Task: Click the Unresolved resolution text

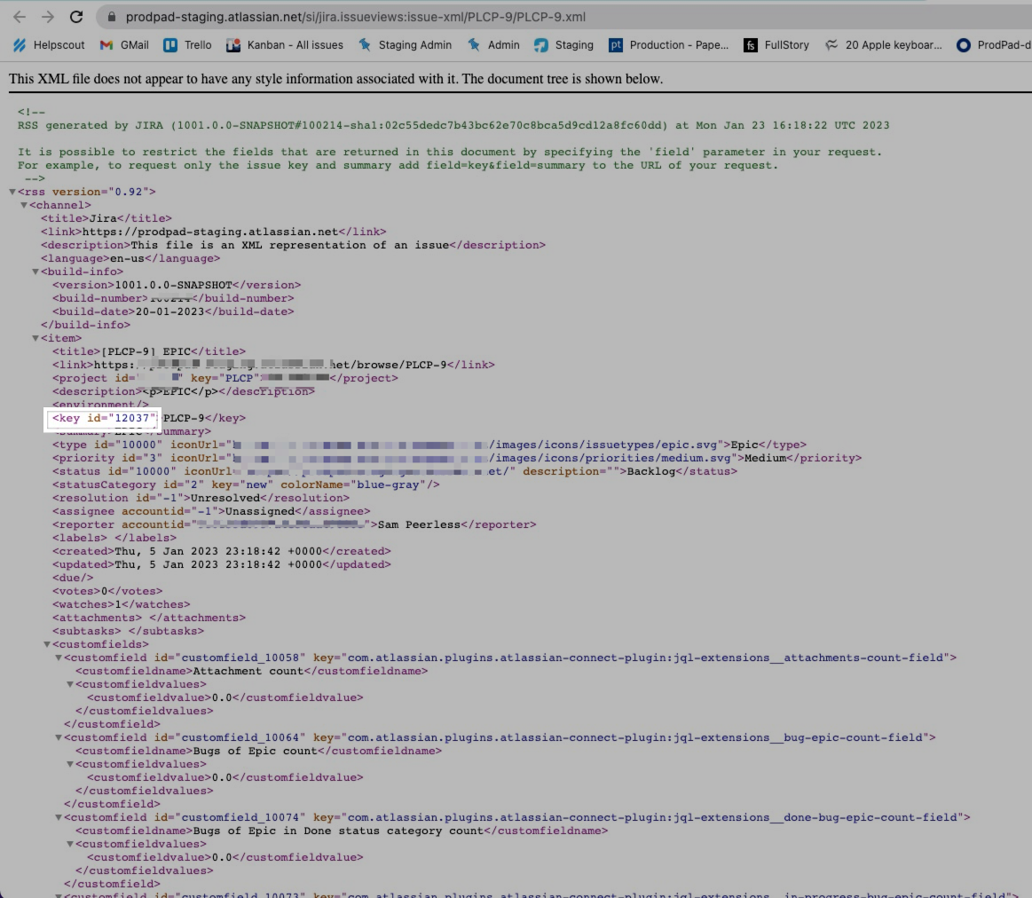Action: click(x=225, y=499)
